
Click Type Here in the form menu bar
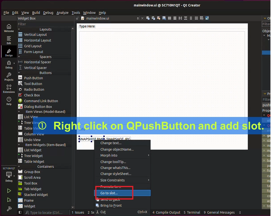tap(87, 26)
